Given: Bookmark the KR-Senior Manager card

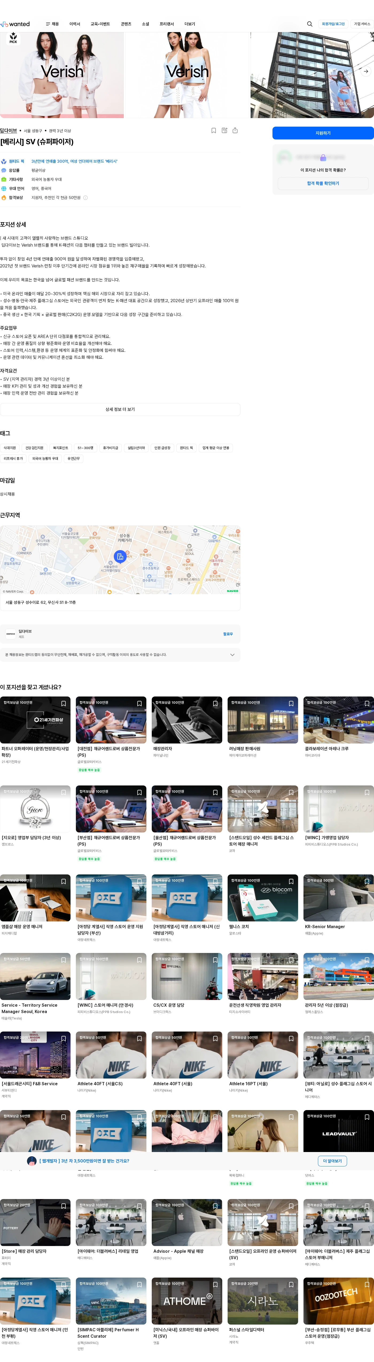Looking at the screenshot, I should tap(367, 881).
